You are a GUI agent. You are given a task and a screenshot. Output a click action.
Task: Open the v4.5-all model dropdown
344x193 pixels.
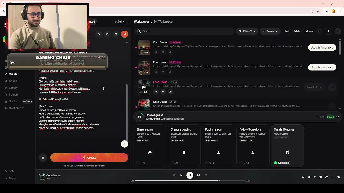pos(120,21)
